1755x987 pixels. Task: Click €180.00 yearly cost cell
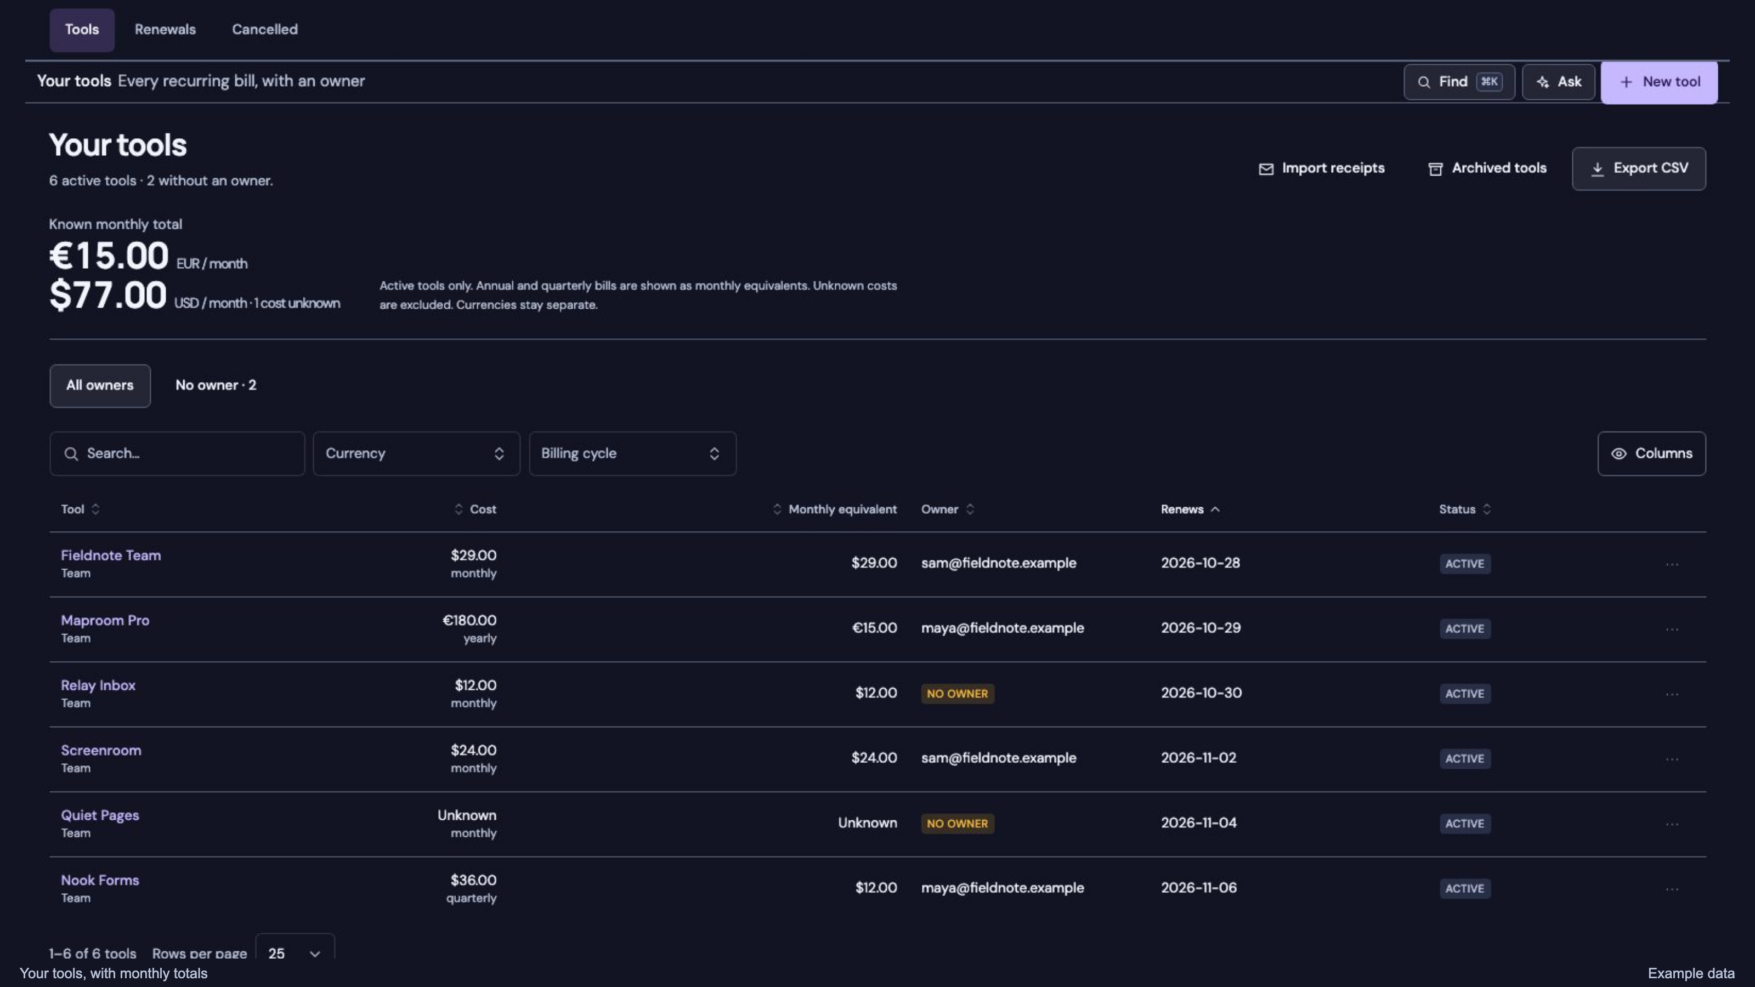[x=469, y=629]
